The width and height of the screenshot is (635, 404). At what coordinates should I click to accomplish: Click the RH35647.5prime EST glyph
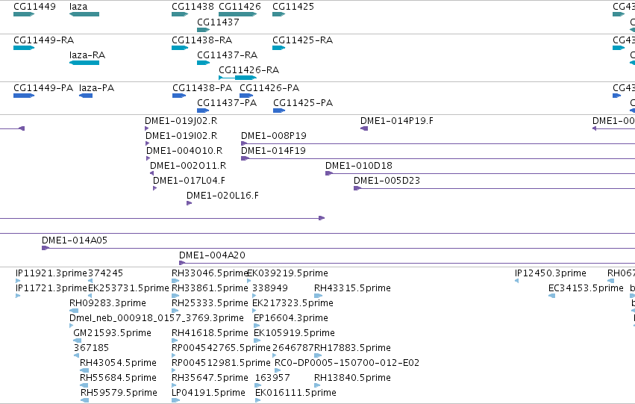click(x=175, y=386)
